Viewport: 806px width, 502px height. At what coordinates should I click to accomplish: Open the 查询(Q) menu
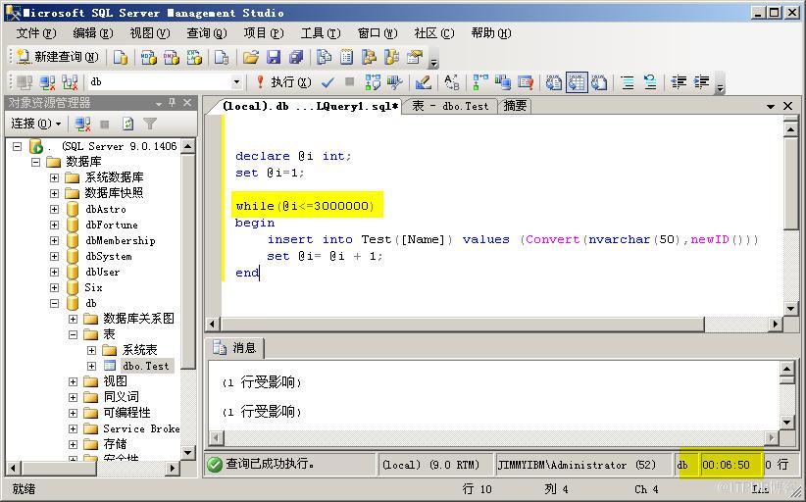point(207,33)
